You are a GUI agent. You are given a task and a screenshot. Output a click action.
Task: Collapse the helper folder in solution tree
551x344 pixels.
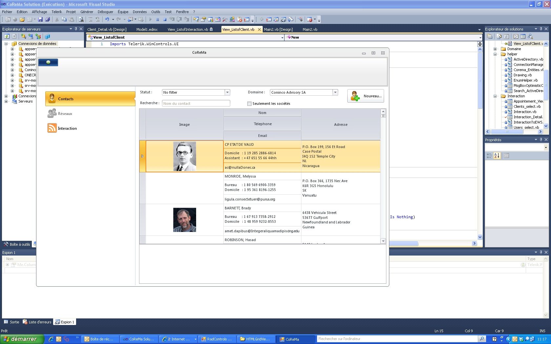pyautogui.click(x=495, y=54)
